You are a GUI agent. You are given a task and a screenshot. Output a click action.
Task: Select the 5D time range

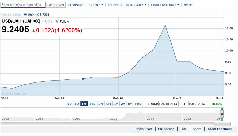[x=76, y=104]
